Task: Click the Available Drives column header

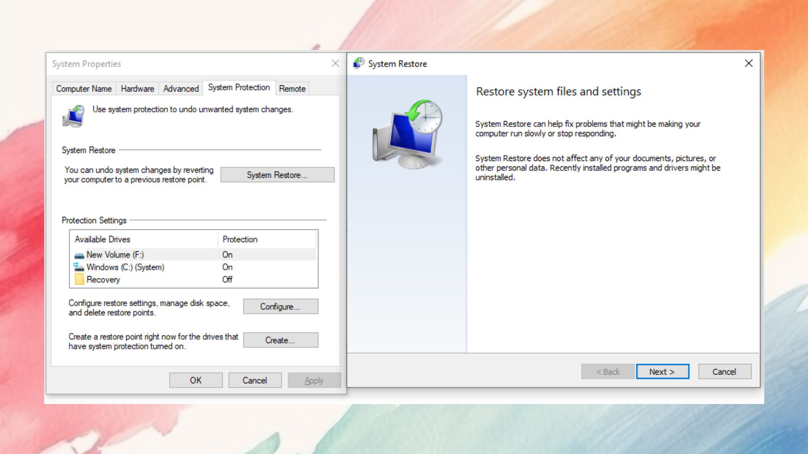Action: click(x=144, y=239)
